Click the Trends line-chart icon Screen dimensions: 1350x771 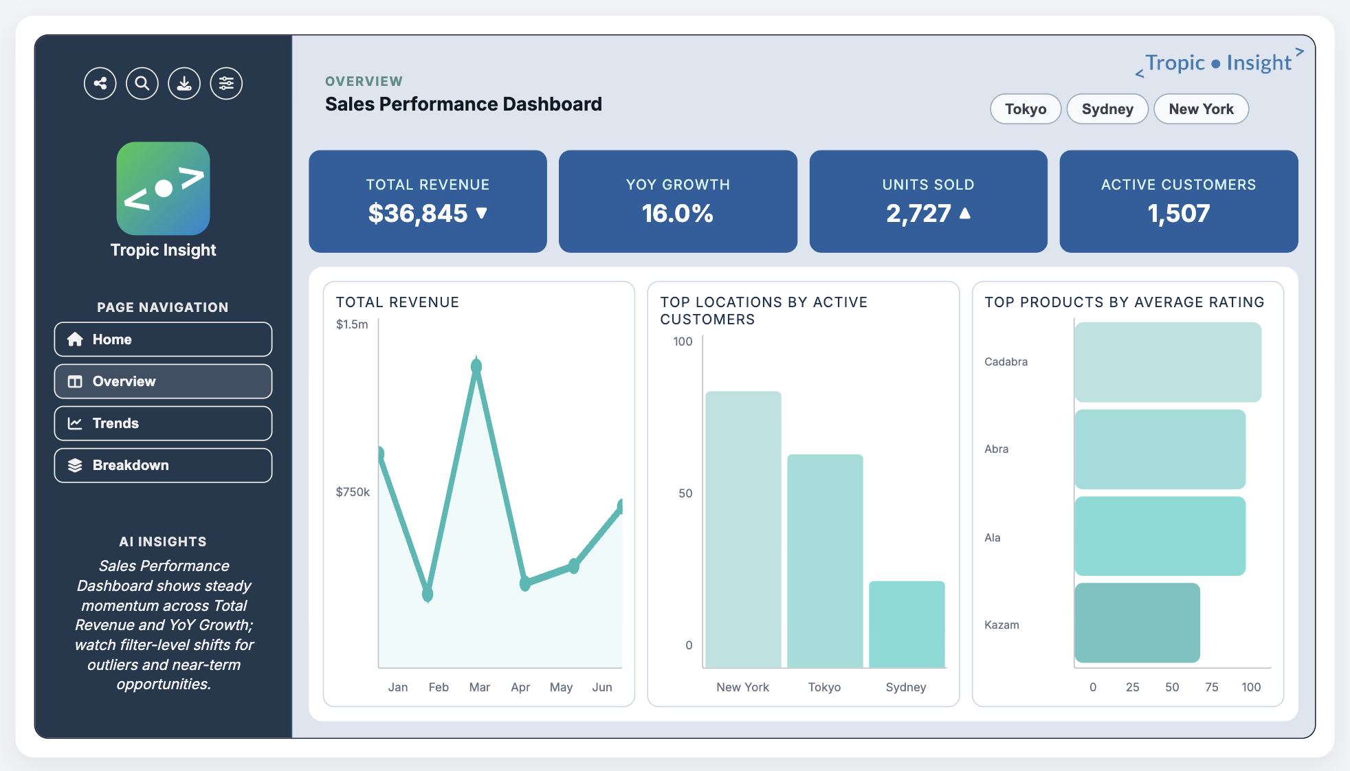76,423
